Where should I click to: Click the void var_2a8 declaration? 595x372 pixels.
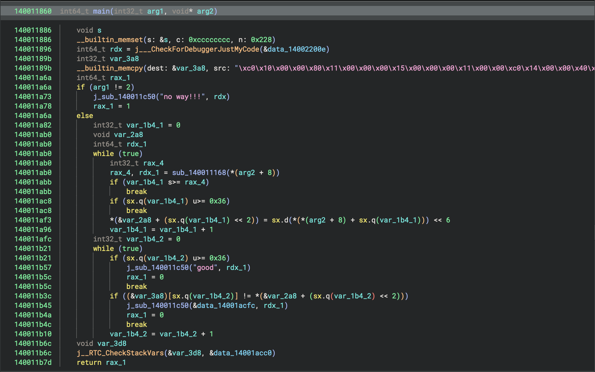[118, 135]
